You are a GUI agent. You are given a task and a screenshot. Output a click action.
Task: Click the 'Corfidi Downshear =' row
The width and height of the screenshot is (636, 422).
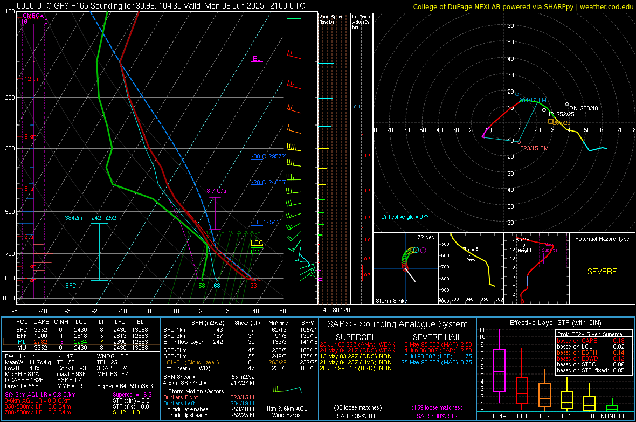pyautogui.click(x=209, y=409)
